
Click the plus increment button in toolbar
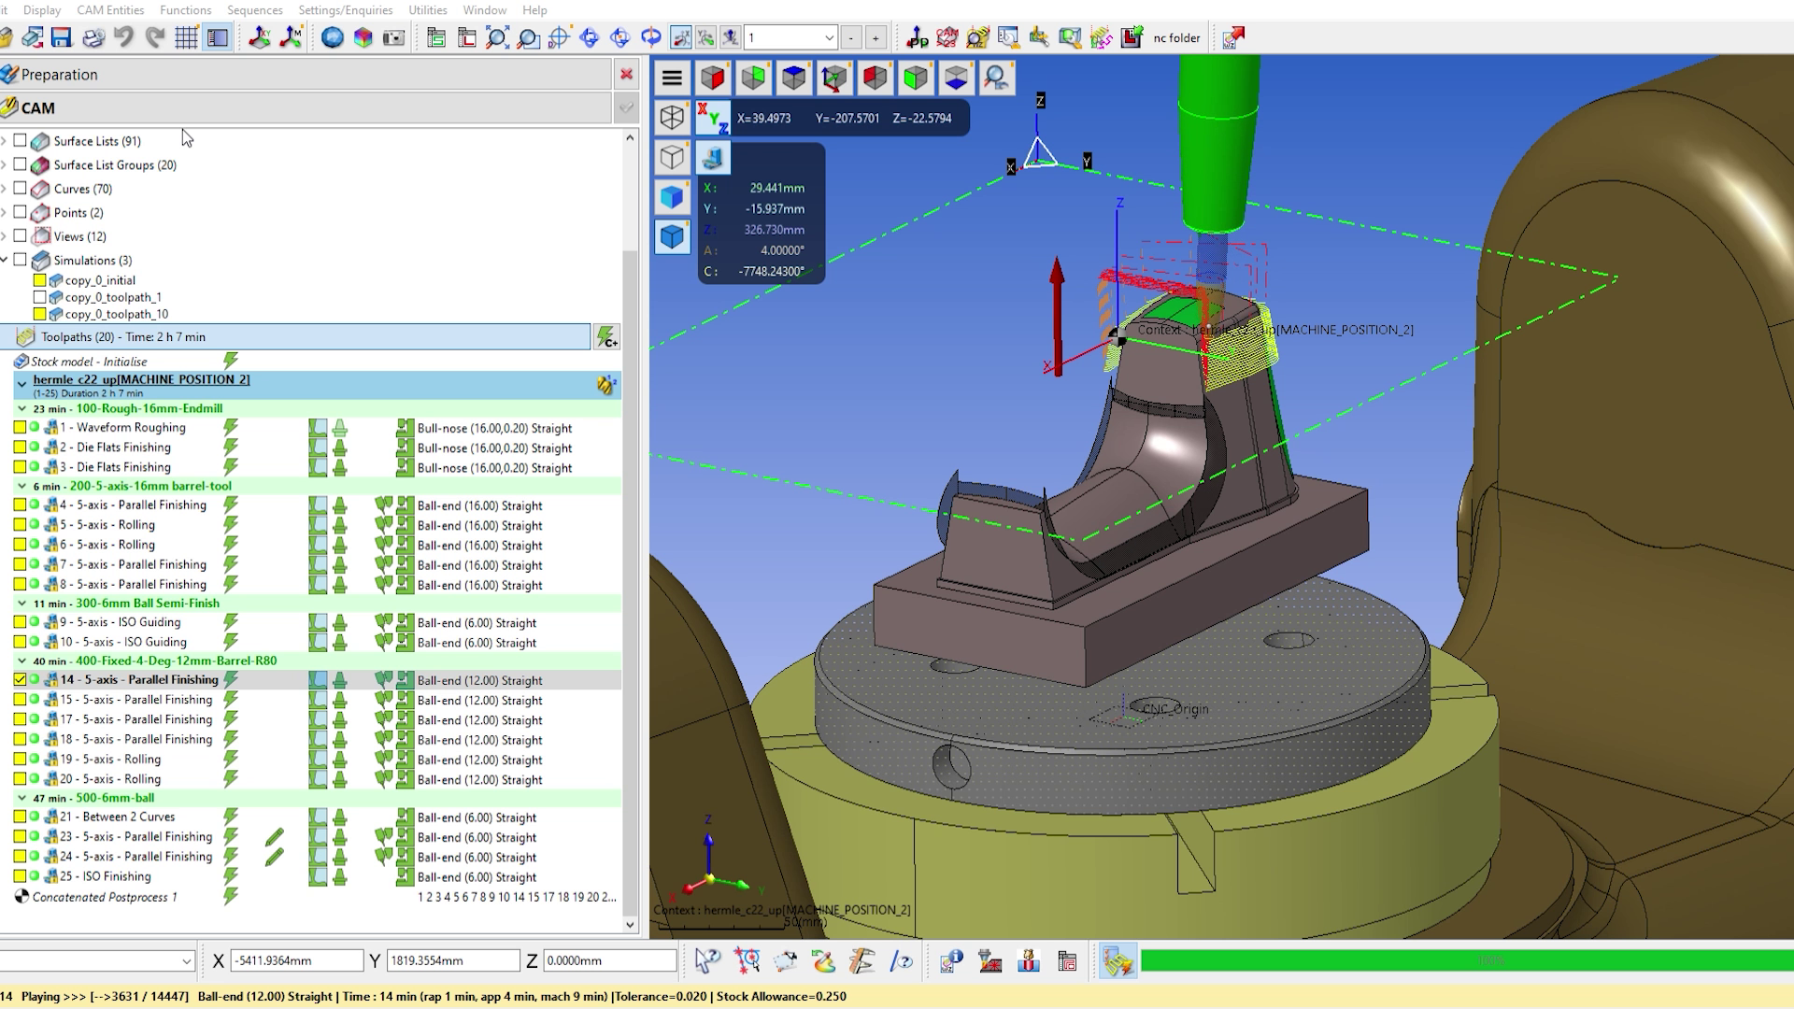876,37
